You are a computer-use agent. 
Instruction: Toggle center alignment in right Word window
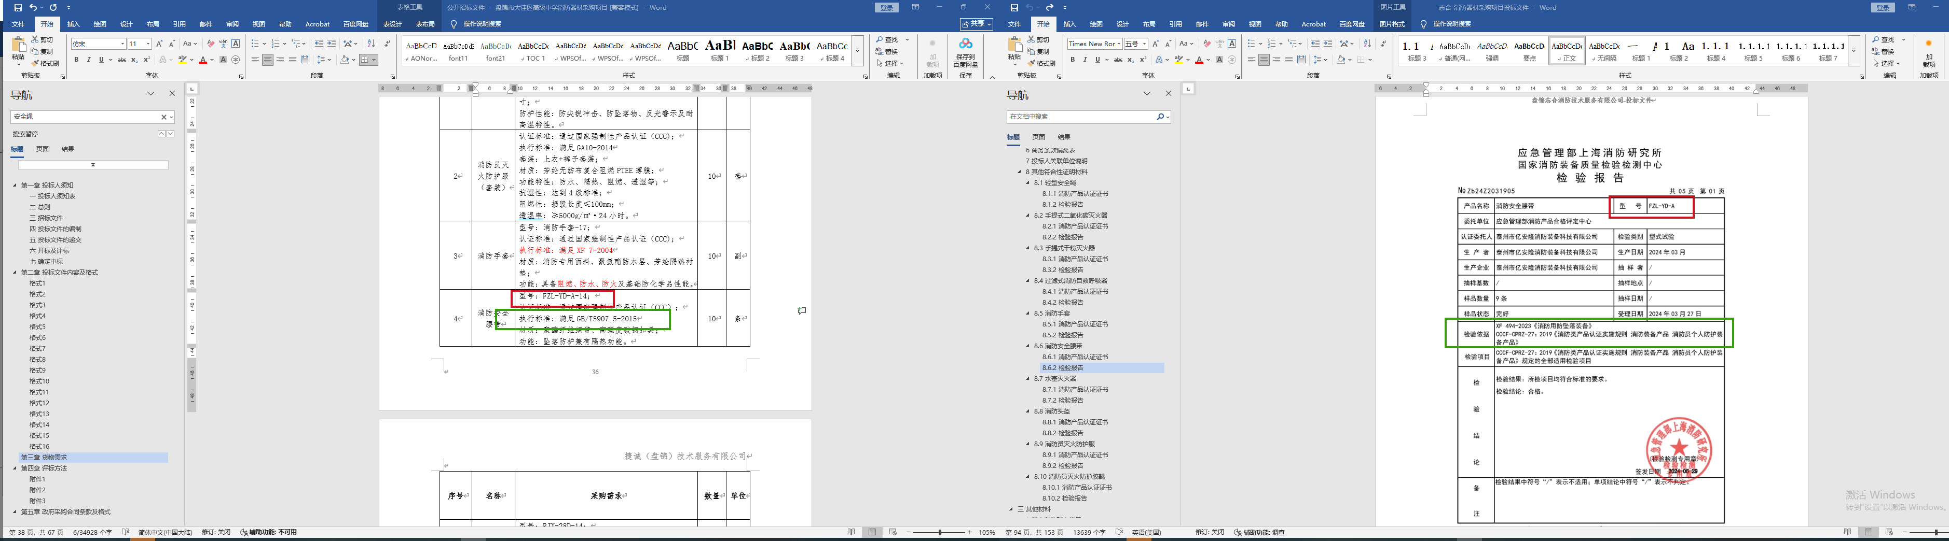pos(1264,60)
